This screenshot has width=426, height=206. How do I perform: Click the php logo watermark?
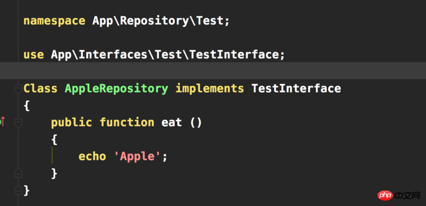(385, 195)
